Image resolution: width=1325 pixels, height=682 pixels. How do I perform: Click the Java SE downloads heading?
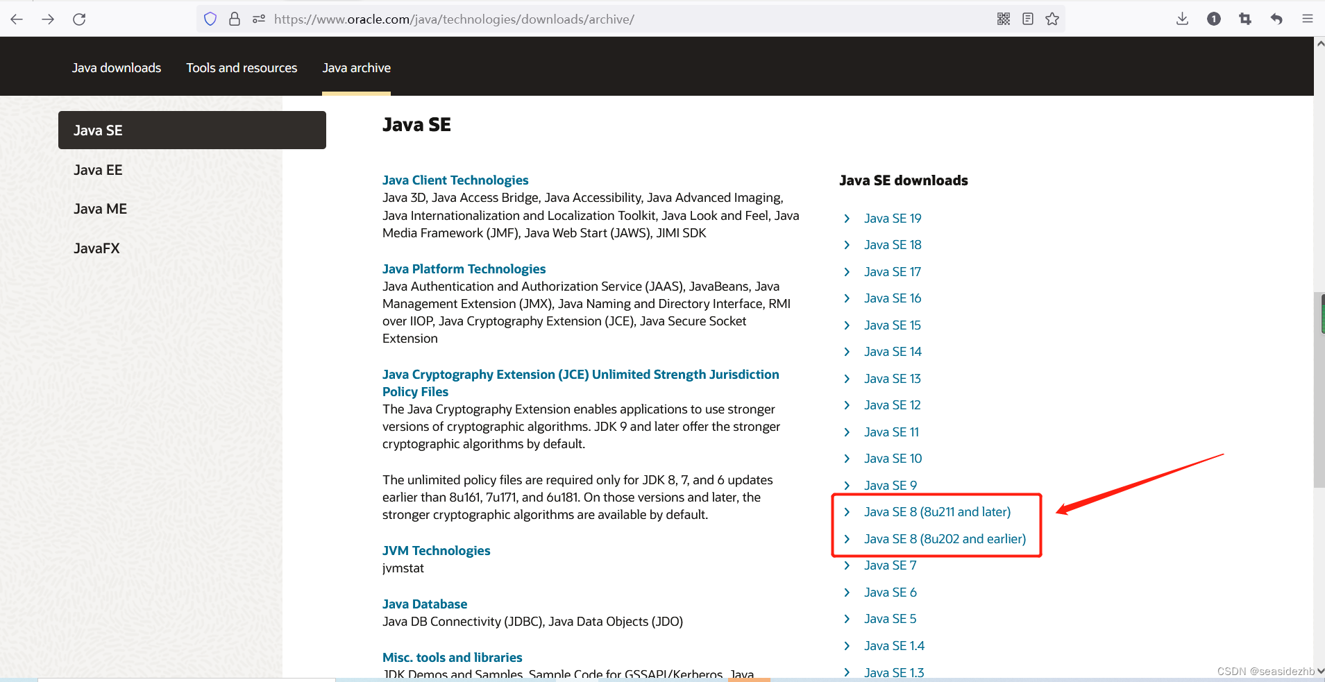(x=903, y=180)
